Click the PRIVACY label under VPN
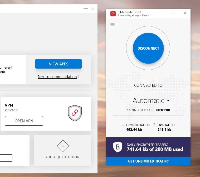This screenshot has width=200, height=177. [x=11, y=110]
